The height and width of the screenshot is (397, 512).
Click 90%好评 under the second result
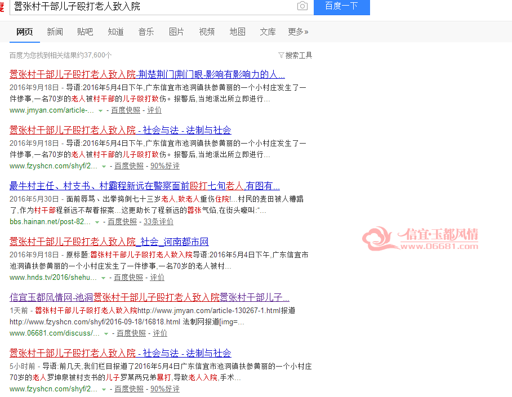tap(165, 166)
